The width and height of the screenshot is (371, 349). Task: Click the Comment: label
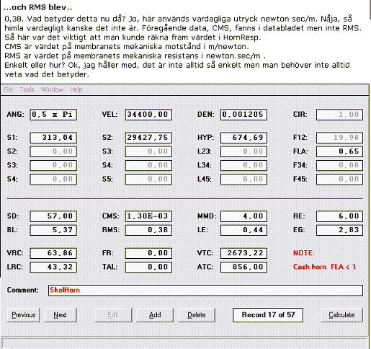point(22,290)
